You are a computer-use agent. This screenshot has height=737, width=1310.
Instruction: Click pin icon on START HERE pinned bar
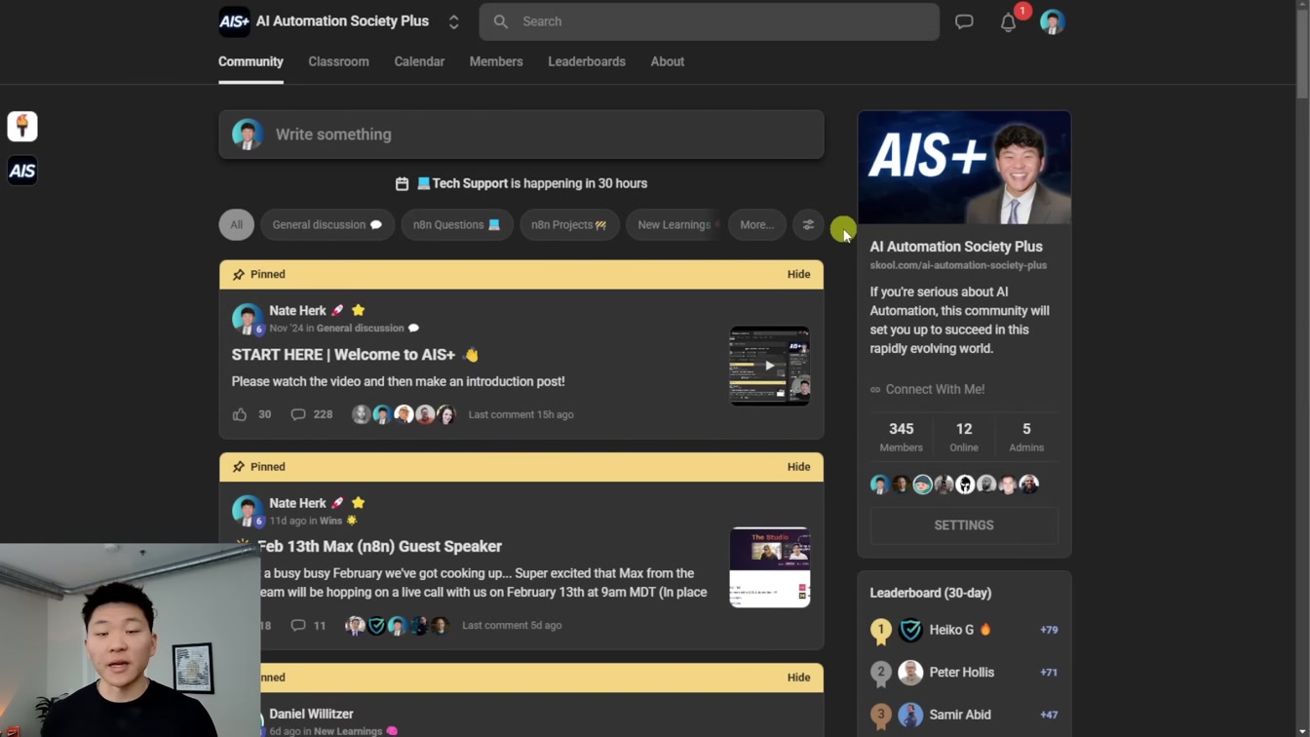239,275
